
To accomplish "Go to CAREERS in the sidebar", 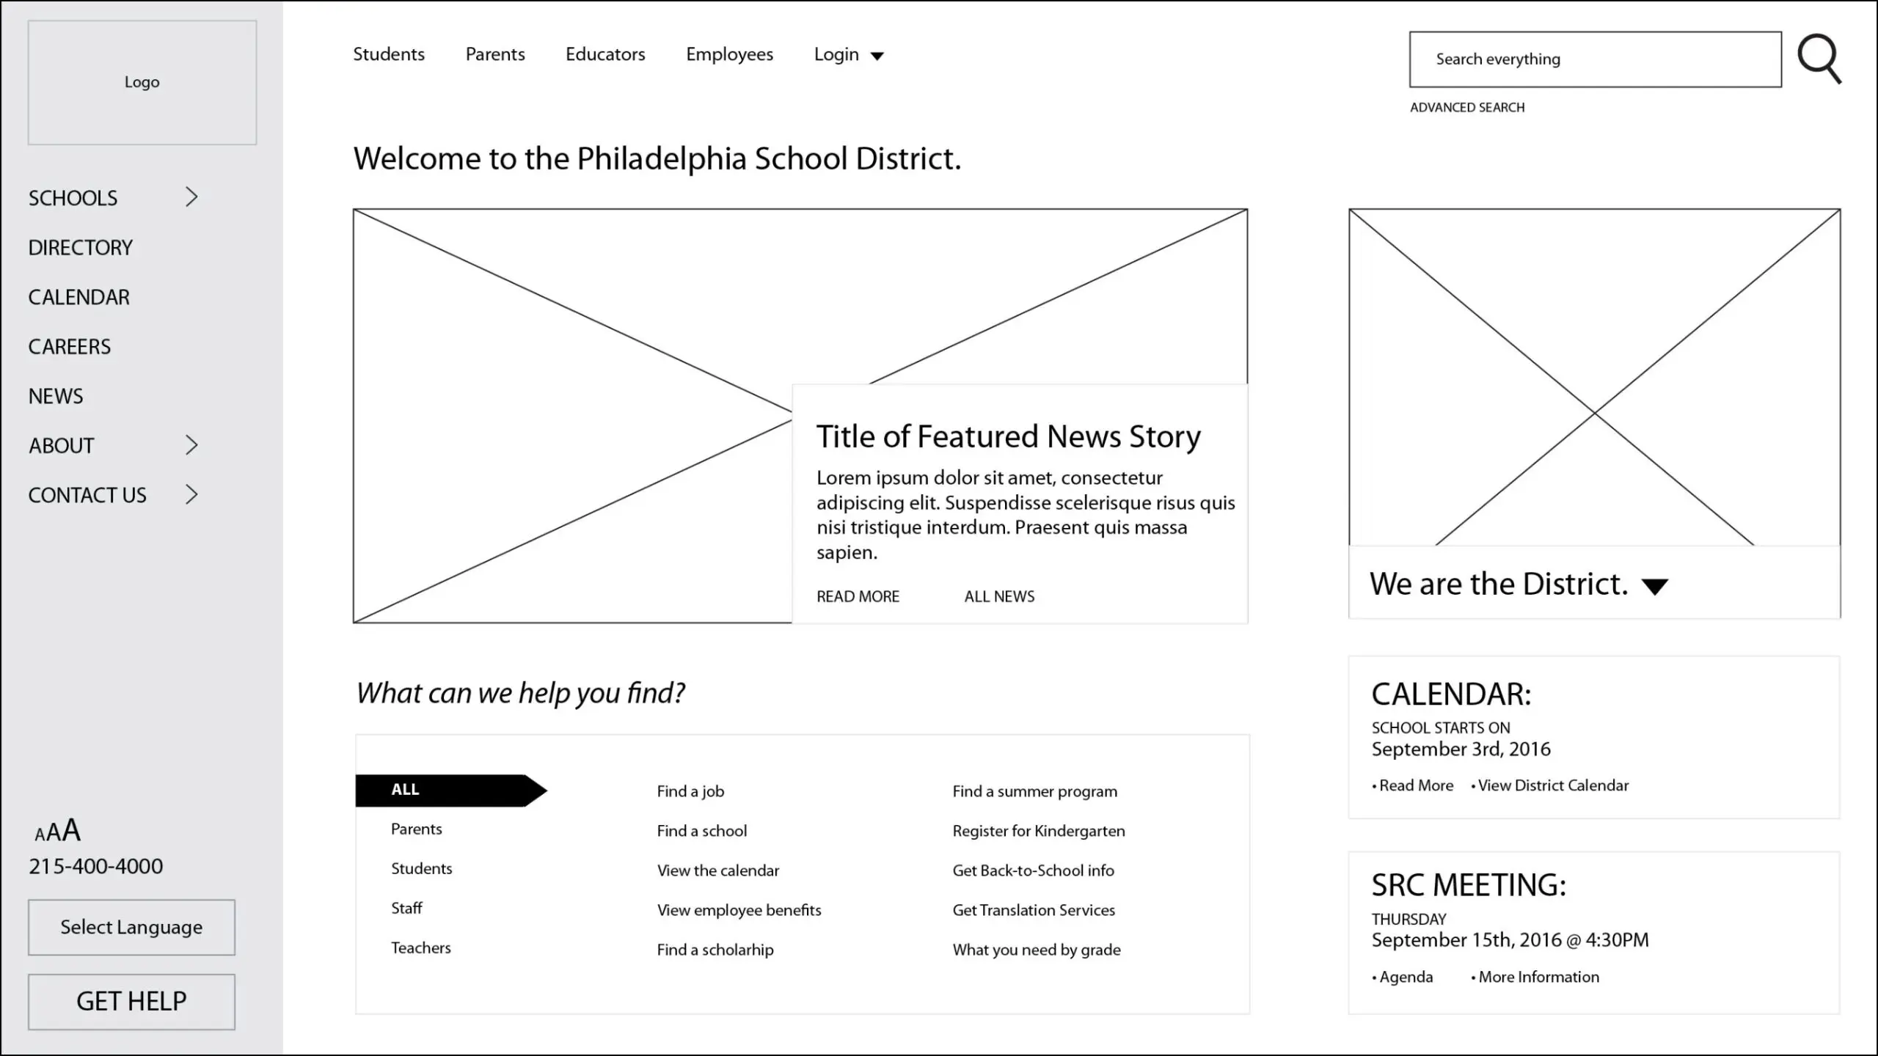I will pyautogui.click(x=70, y=347).
